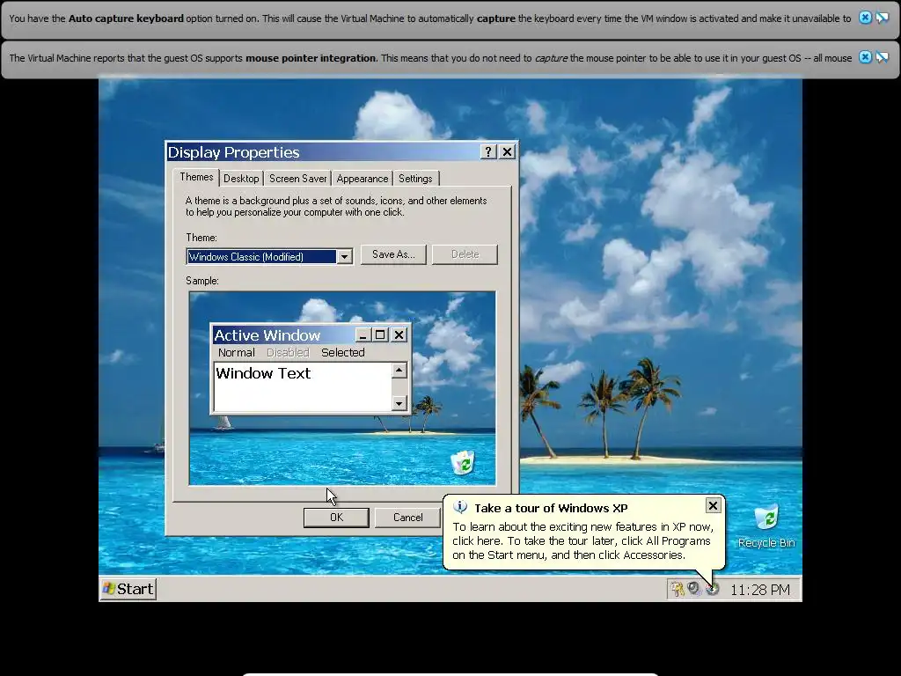Close the Take a tour balloon

(x=713, y=505)
